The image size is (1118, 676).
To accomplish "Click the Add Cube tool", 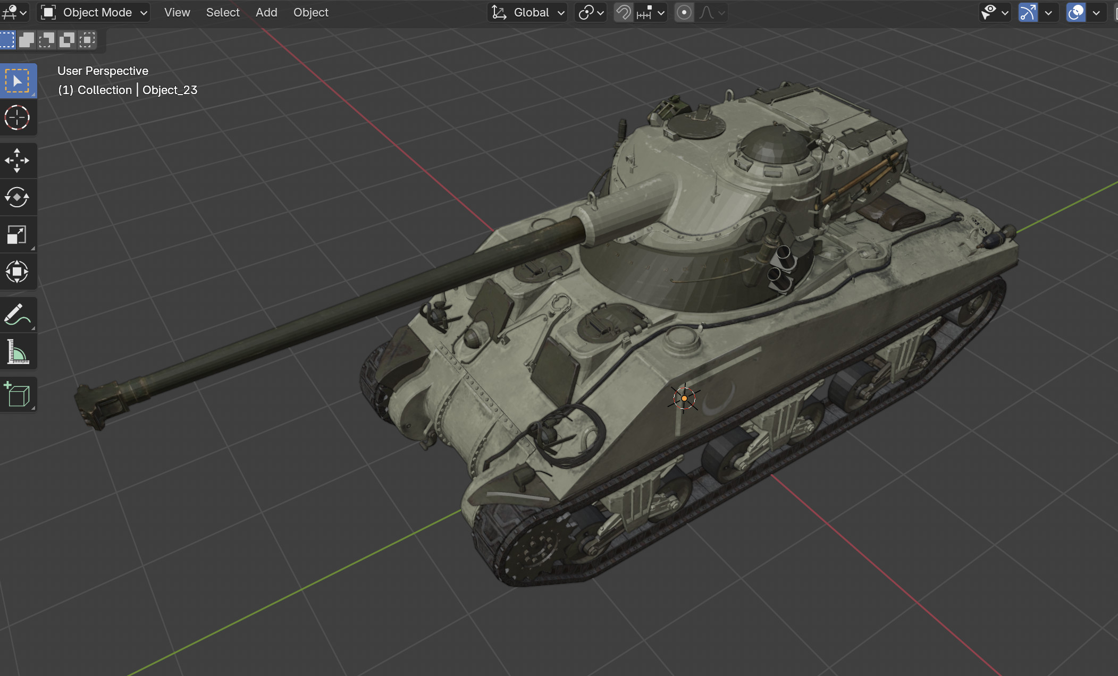I will pyautogui.click(x=17, y=394).
